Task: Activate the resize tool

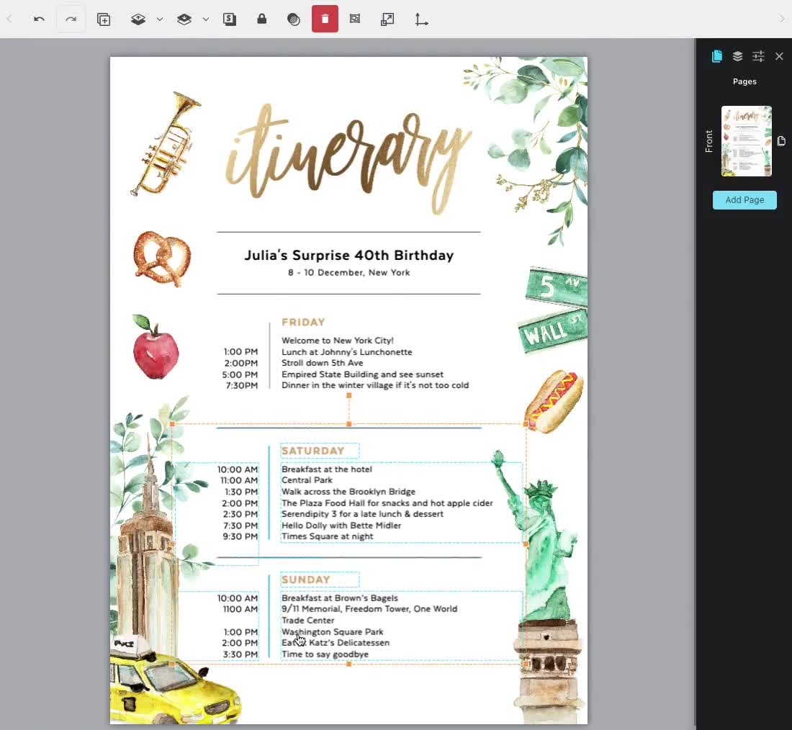Action: tap(387, 19)
